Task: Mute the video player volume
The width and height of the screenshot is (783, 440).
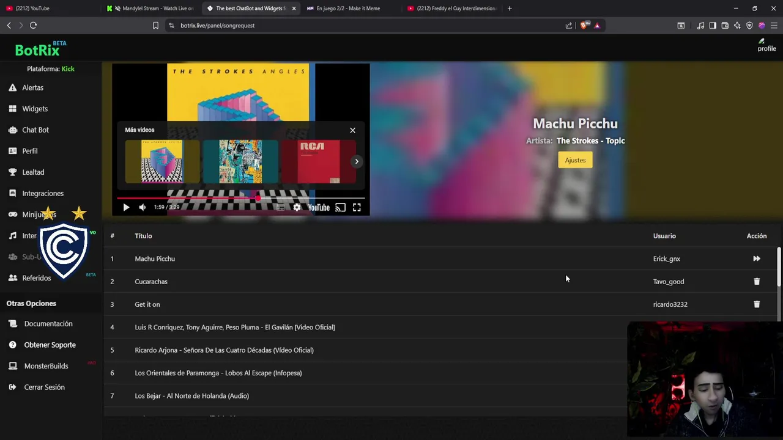Action: [142, 208]
